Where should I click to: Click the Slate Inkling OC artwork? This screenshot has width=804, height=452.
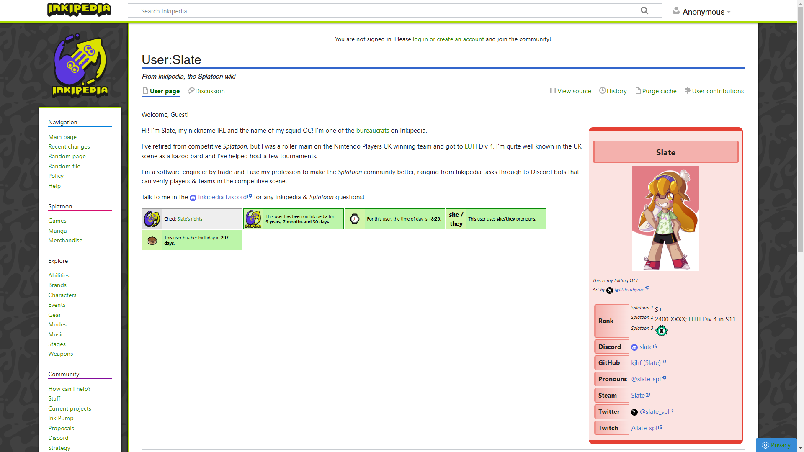tap(665, 218)
